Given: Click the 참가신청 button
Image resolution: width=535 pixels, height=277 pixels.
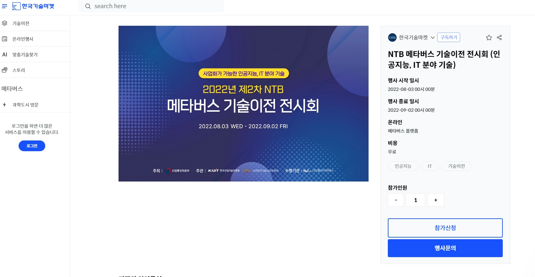Looking at the screenshot, I should coord(445,228).
